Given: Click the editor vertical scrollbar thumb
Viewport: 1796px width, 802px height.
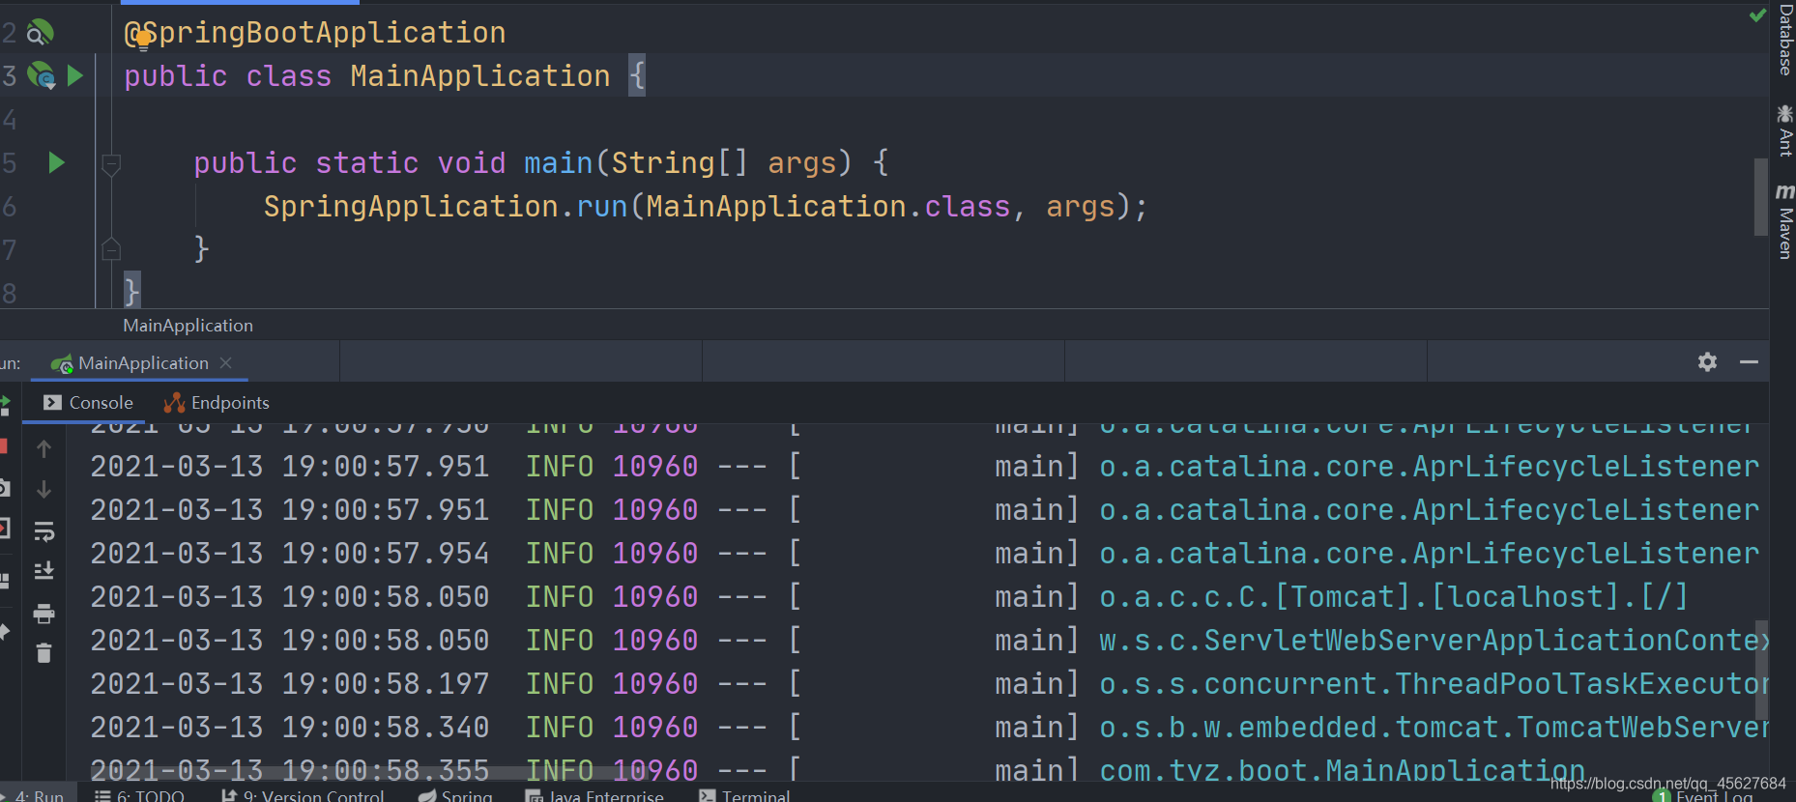Looking at the screenshot, I should [1761, 196].
